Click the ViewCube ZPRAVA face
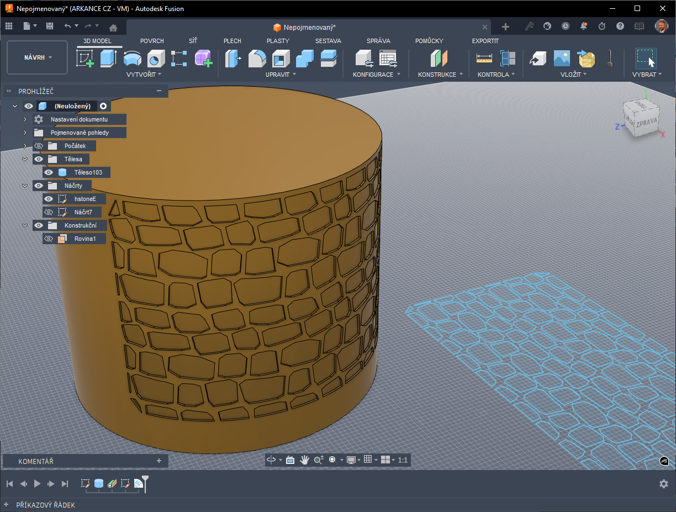 645,123
